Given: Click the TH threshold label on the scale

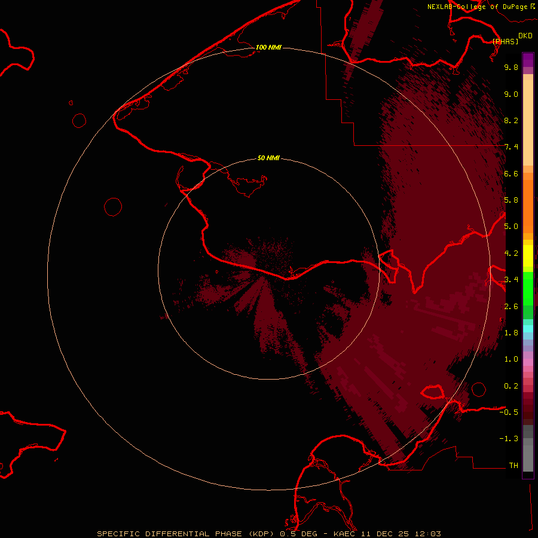Looking at the screenshot, I should pos(513,465).
